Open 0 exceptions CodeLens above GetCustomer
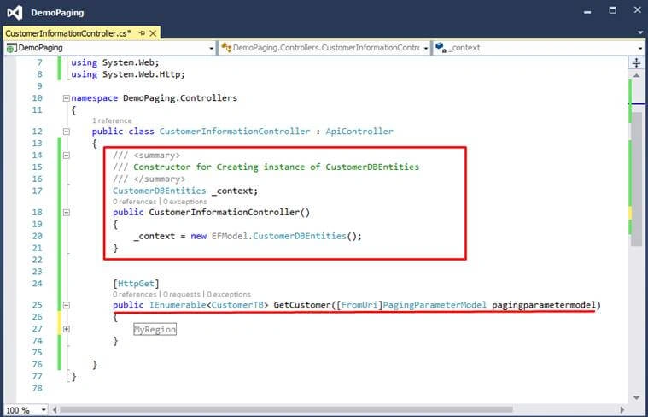648x417 pixels. (229, 295)
